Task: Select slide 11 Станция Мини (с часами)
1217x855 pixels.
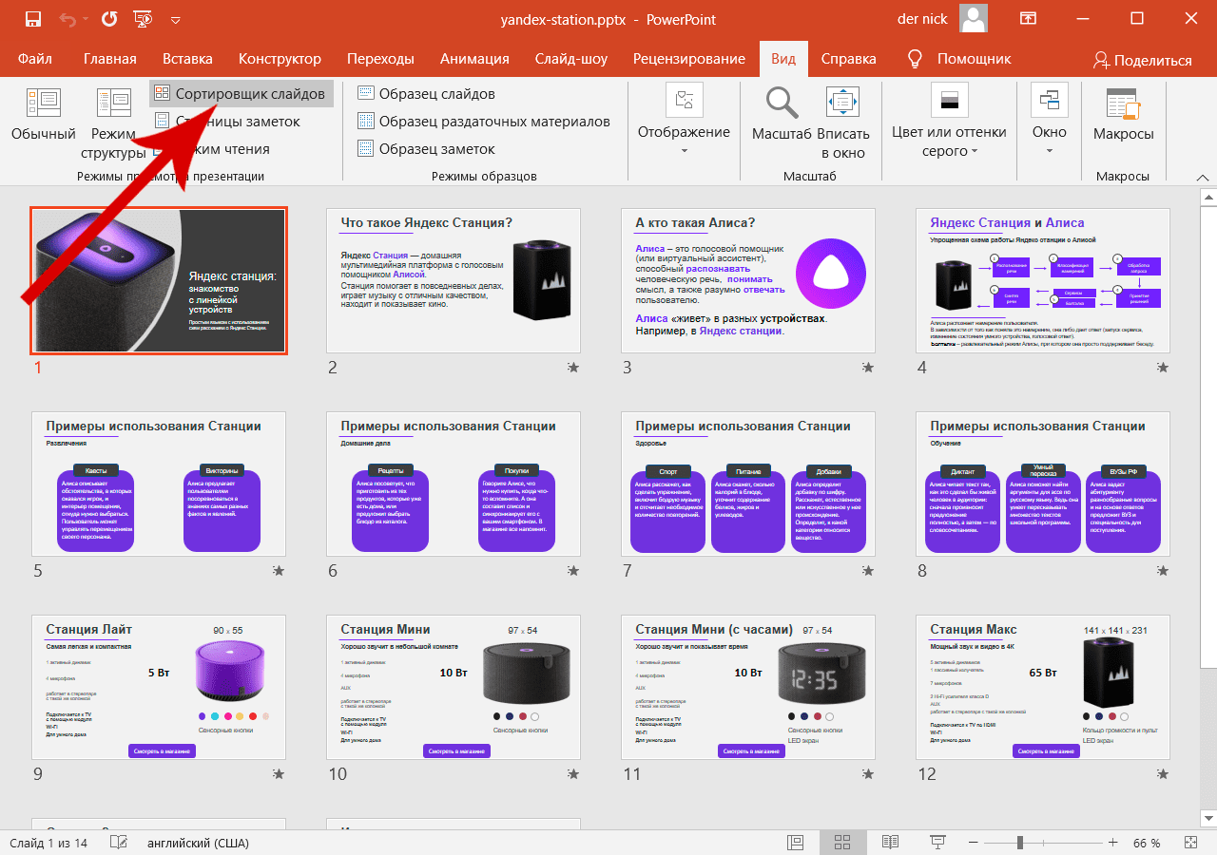Action: 748,688
